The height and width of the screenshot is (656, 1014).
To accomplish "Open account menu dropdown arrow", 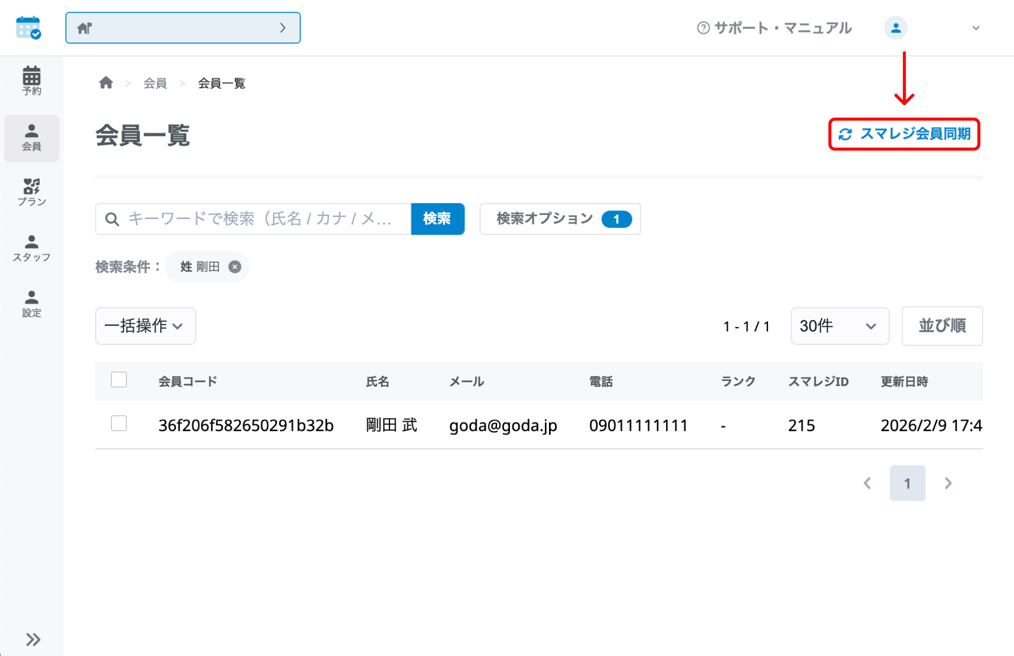I will click(x=975, y=28).
